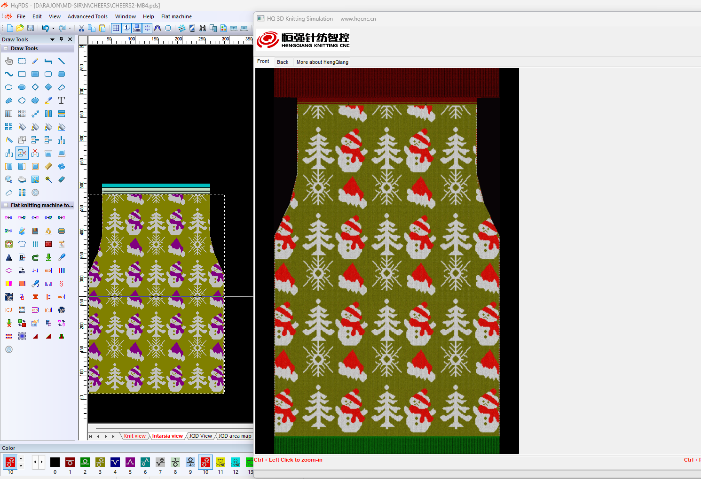Collapse the Draw Tools section
The width and height of the screenshot is (701, 479).
pyautogui.click(x=6, y=48)
